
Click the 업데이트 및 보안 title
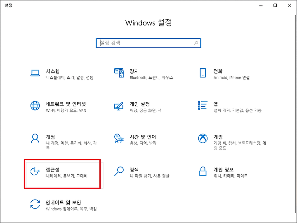[64, 202]
